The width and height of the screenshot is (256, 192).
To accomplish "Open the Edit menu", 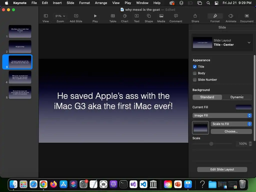I will [x=45, y=3].
